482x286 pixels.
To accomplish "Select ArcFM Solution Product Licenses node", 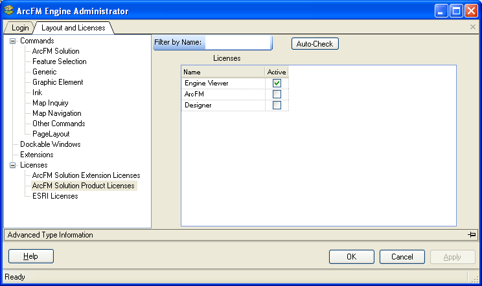I will [x=84, y=186].
